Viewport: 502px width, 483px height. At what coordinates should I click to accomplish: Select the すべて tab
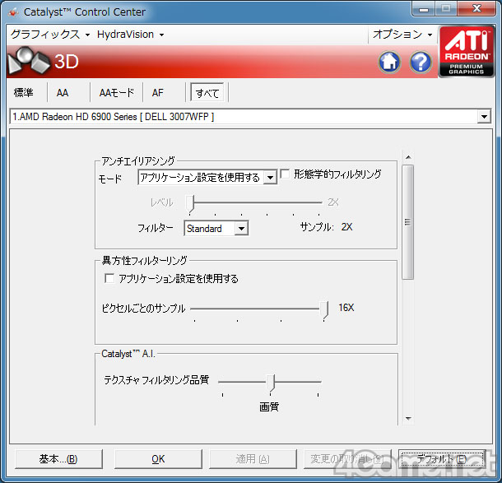(x=207, y=93)
